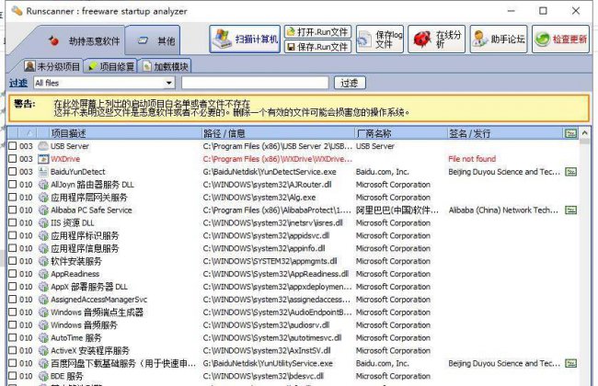The height and width of the screenshot is (386, 598).
Task: Click the USB Server drive icon
Action: (43, 146)
